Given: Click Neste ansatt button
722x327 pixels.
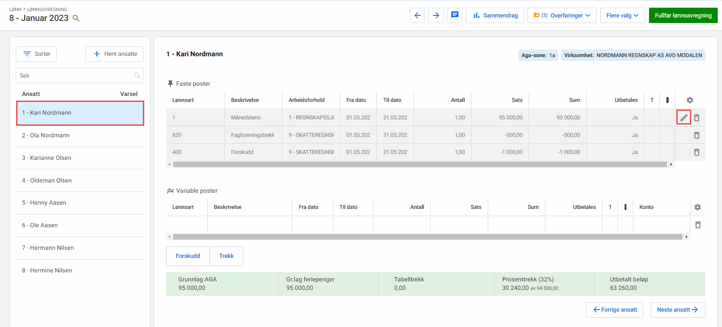Looking at the screenshot, I should pyautogui.click(x=677, y=310).
